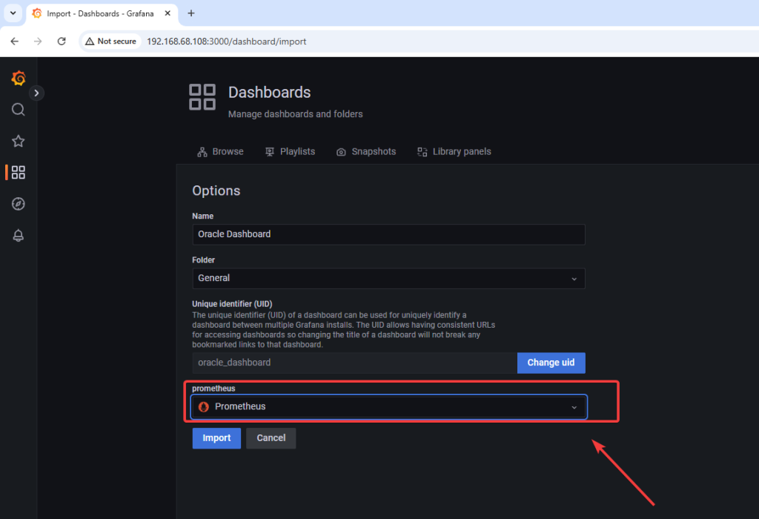Go to the Library panels tab
Screen dimensions: 759x519
[x=454, y=151]
